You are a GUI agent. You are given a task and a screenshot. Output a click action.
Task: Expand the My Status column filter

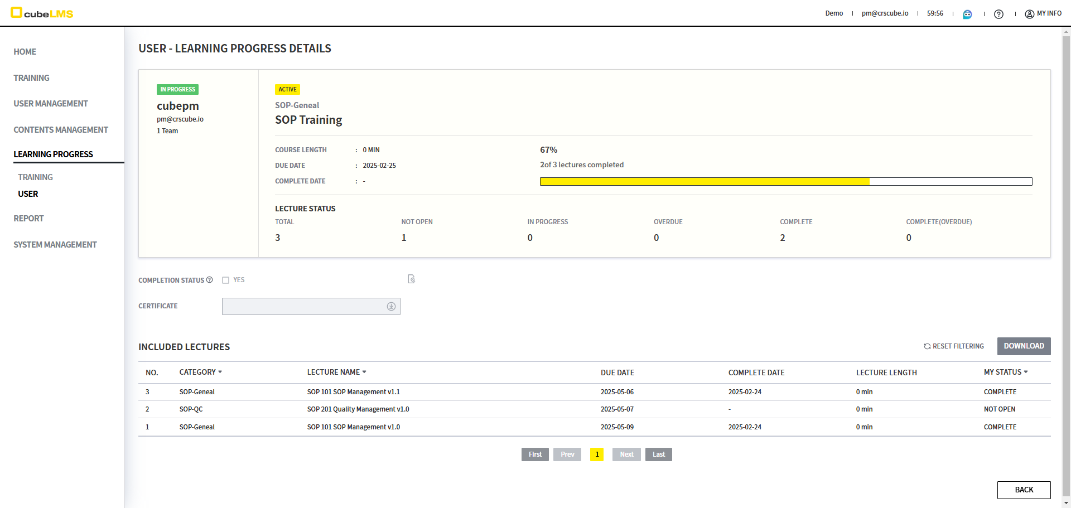[1026, 372]
